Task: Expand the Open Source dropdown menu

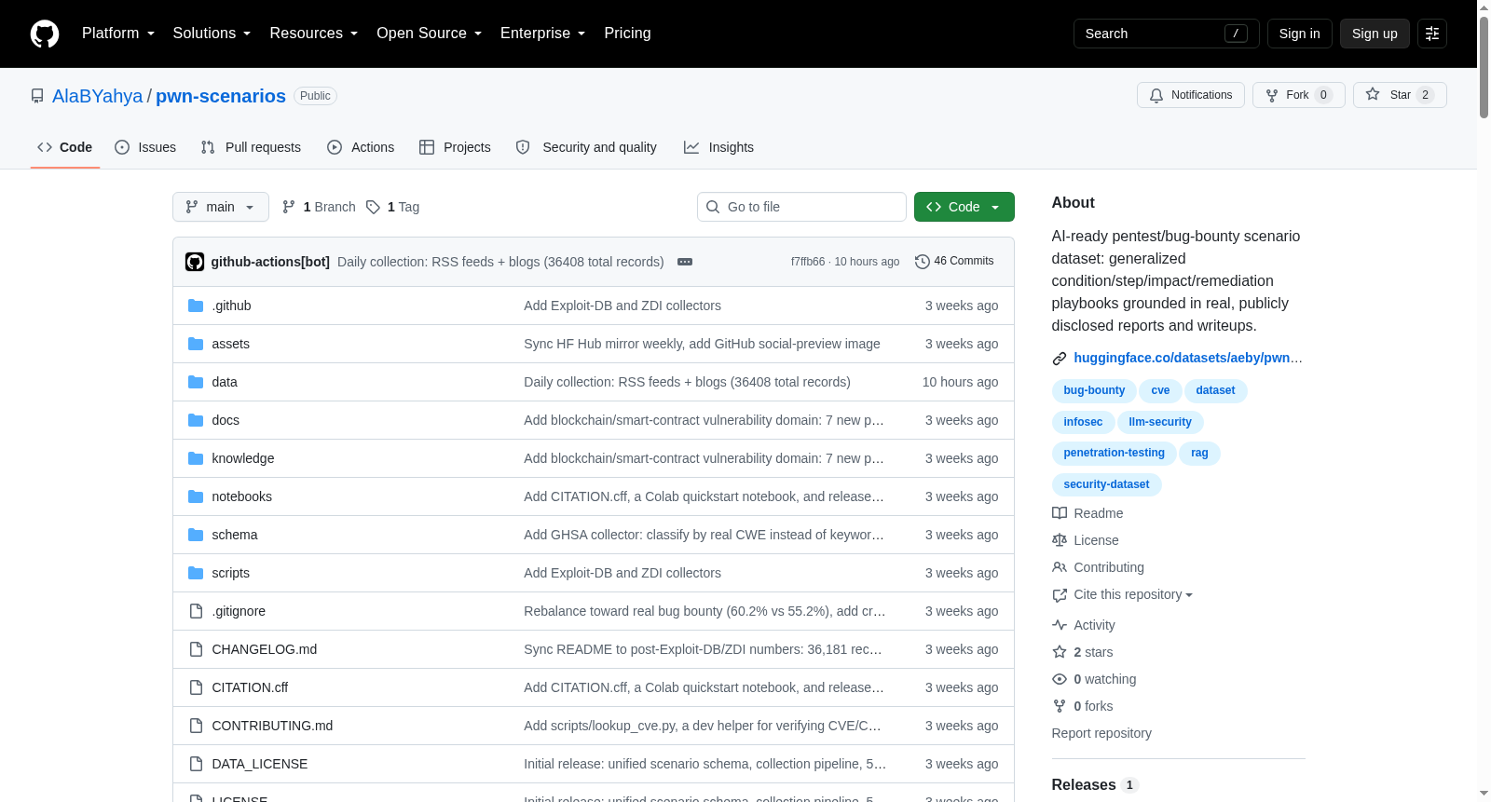Action: [430, 34]
